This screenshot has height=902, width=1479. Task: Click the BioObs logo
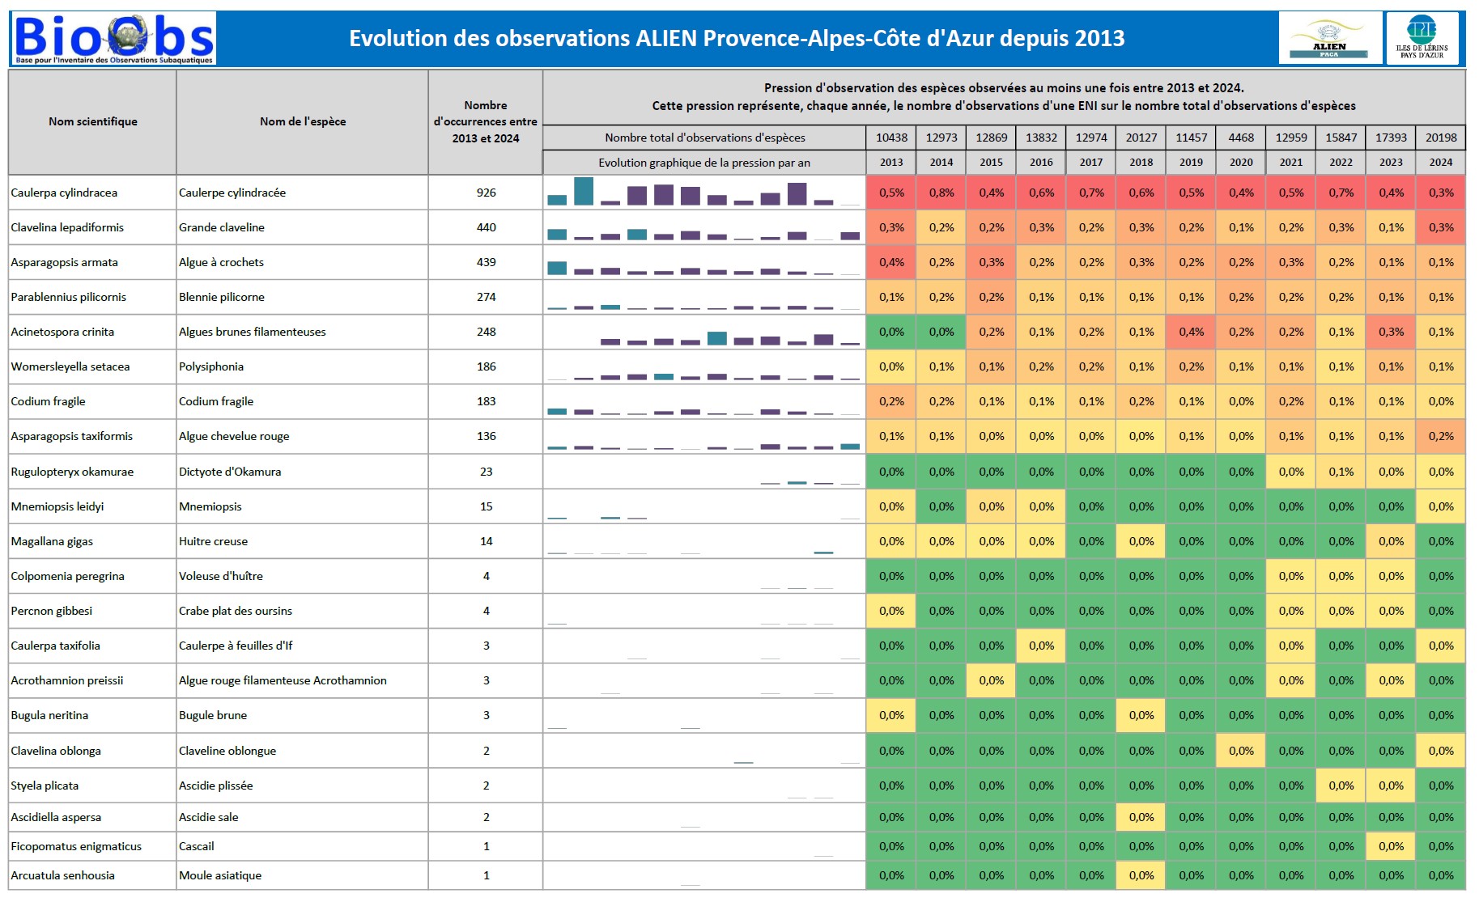click(114, 38)
